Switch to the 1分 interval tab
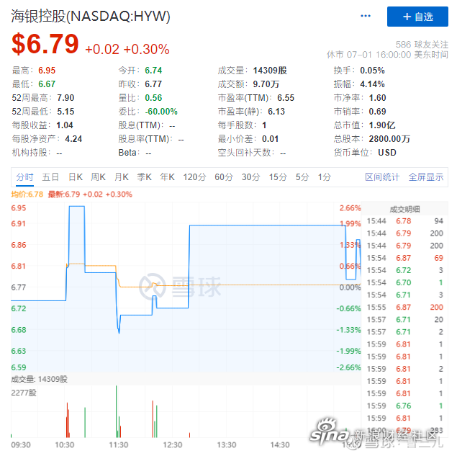Image resolution: width=457 pixels, height=456 pixels. coord(325,177)
